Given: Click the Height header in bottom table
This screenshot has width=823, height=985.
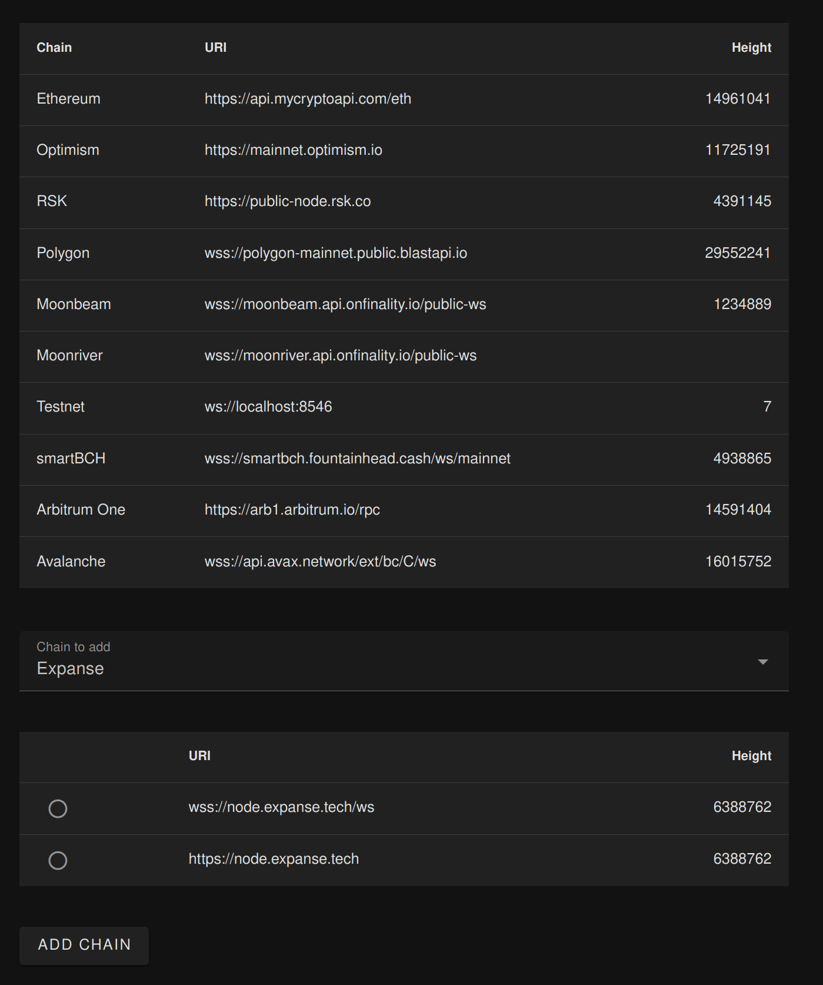Looking at the screenshot, I should pyautogui.click(x=751, y=756).
